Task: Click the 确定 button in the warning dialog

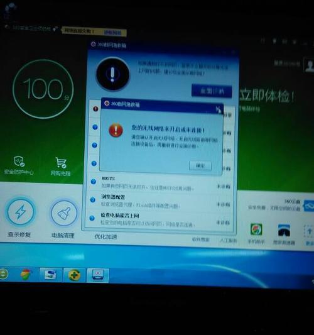Action: click(x=200, y=165)
